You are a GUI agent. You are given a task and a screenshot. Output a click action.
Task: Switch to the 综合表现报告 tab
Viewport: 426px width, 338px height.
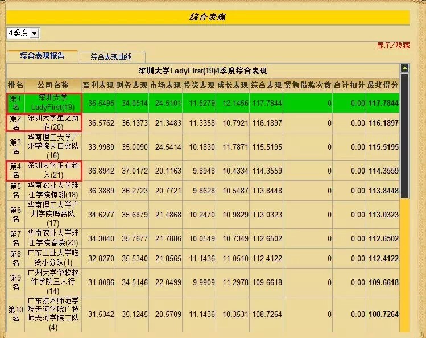43,56
